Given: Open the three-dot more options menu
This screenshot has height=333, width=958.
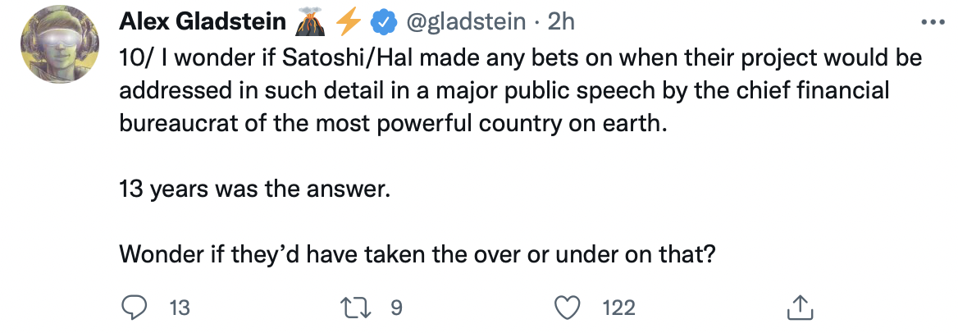Looking at the screenshot, I should click(933, 23).
